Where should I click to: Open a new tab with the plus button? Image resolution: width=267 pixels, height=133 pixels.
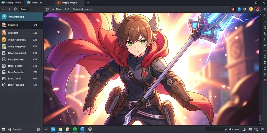(88, 3)
